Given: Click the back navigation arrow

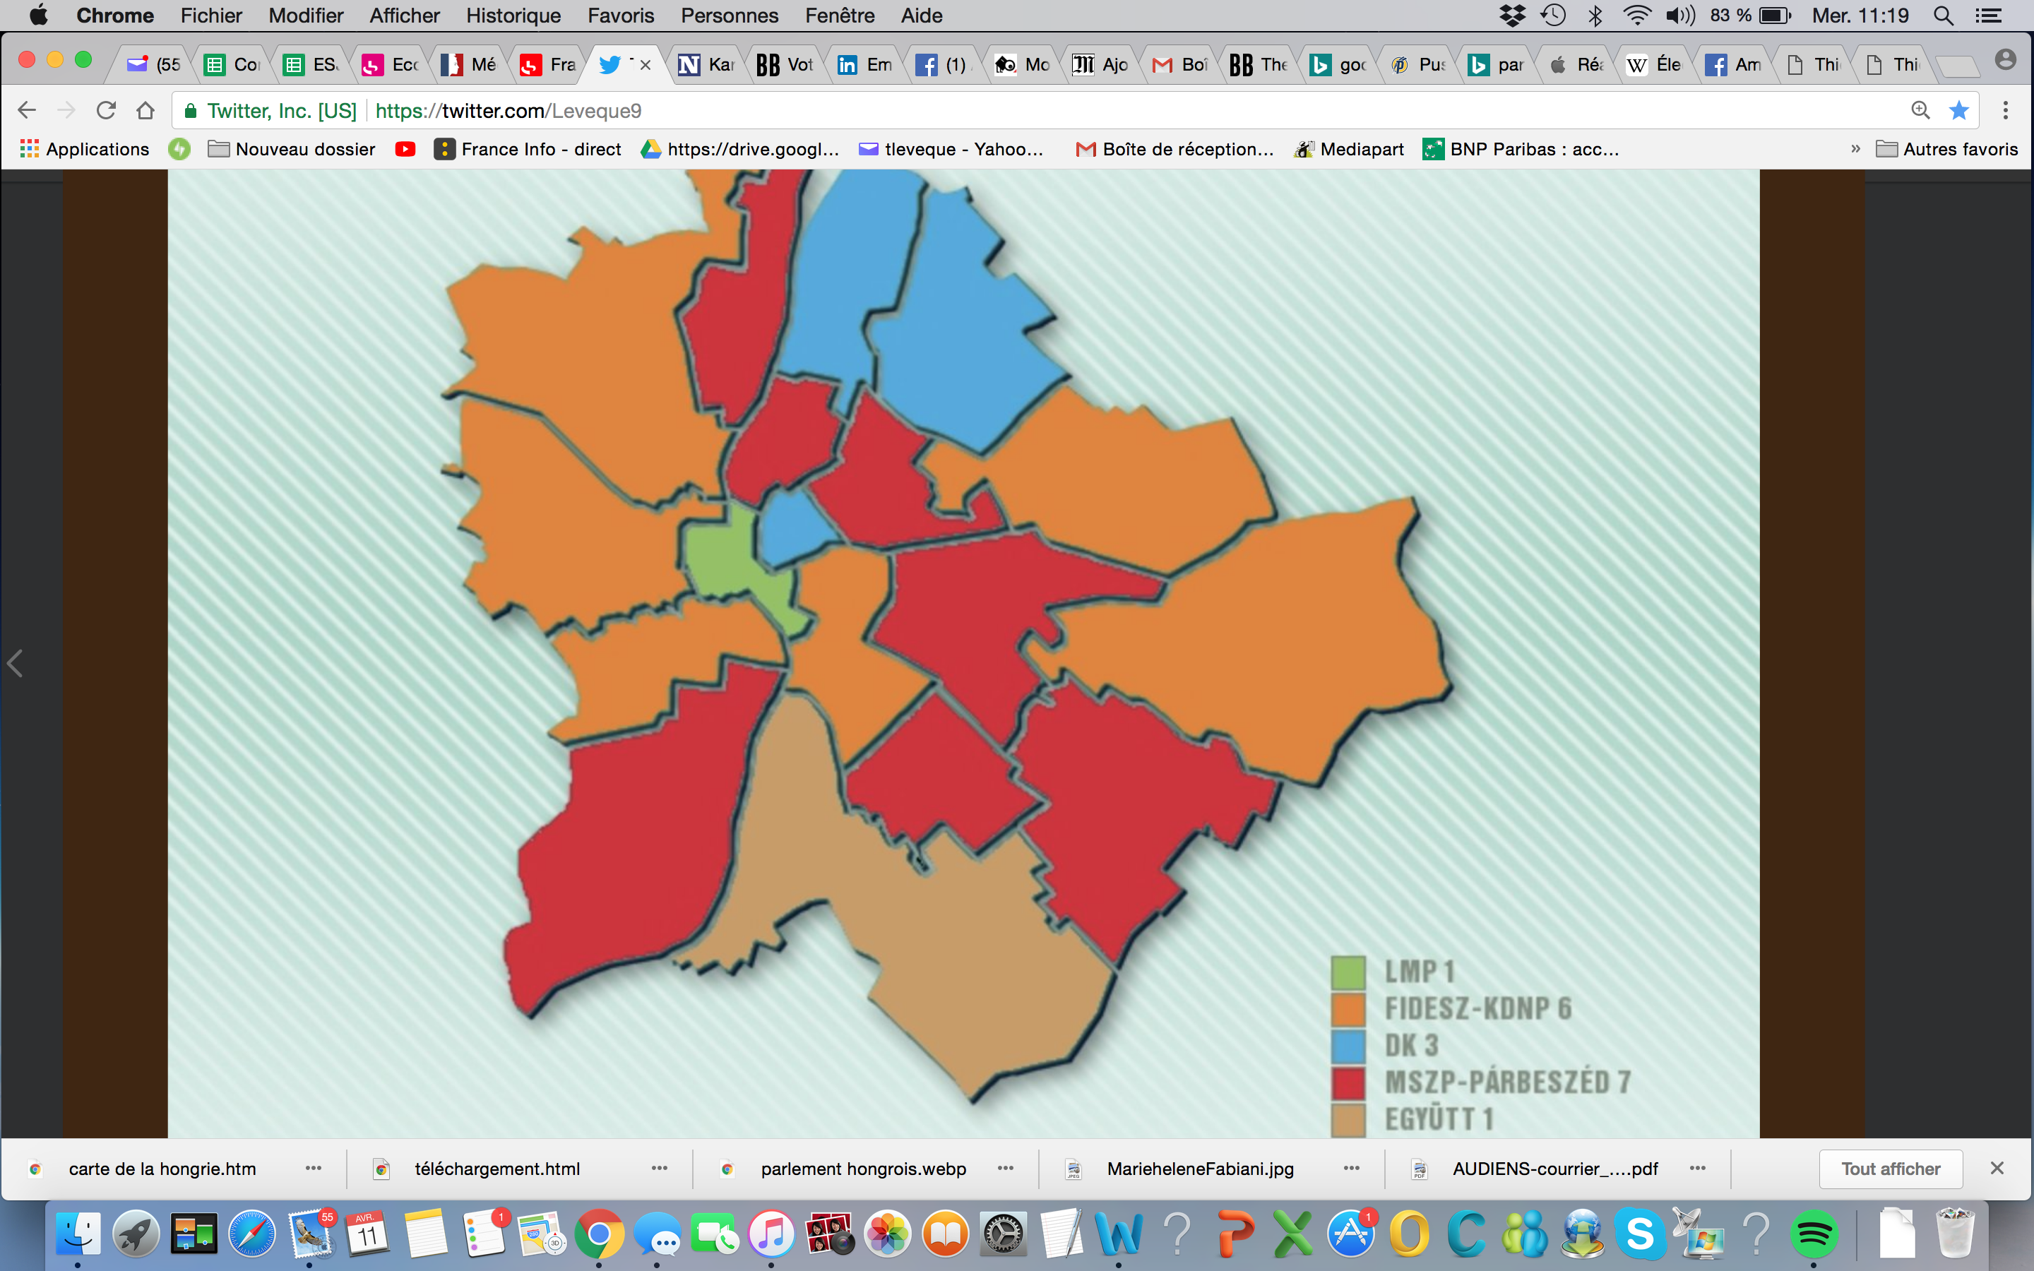Looking at the screenshot, I should [x=27, y=110].
